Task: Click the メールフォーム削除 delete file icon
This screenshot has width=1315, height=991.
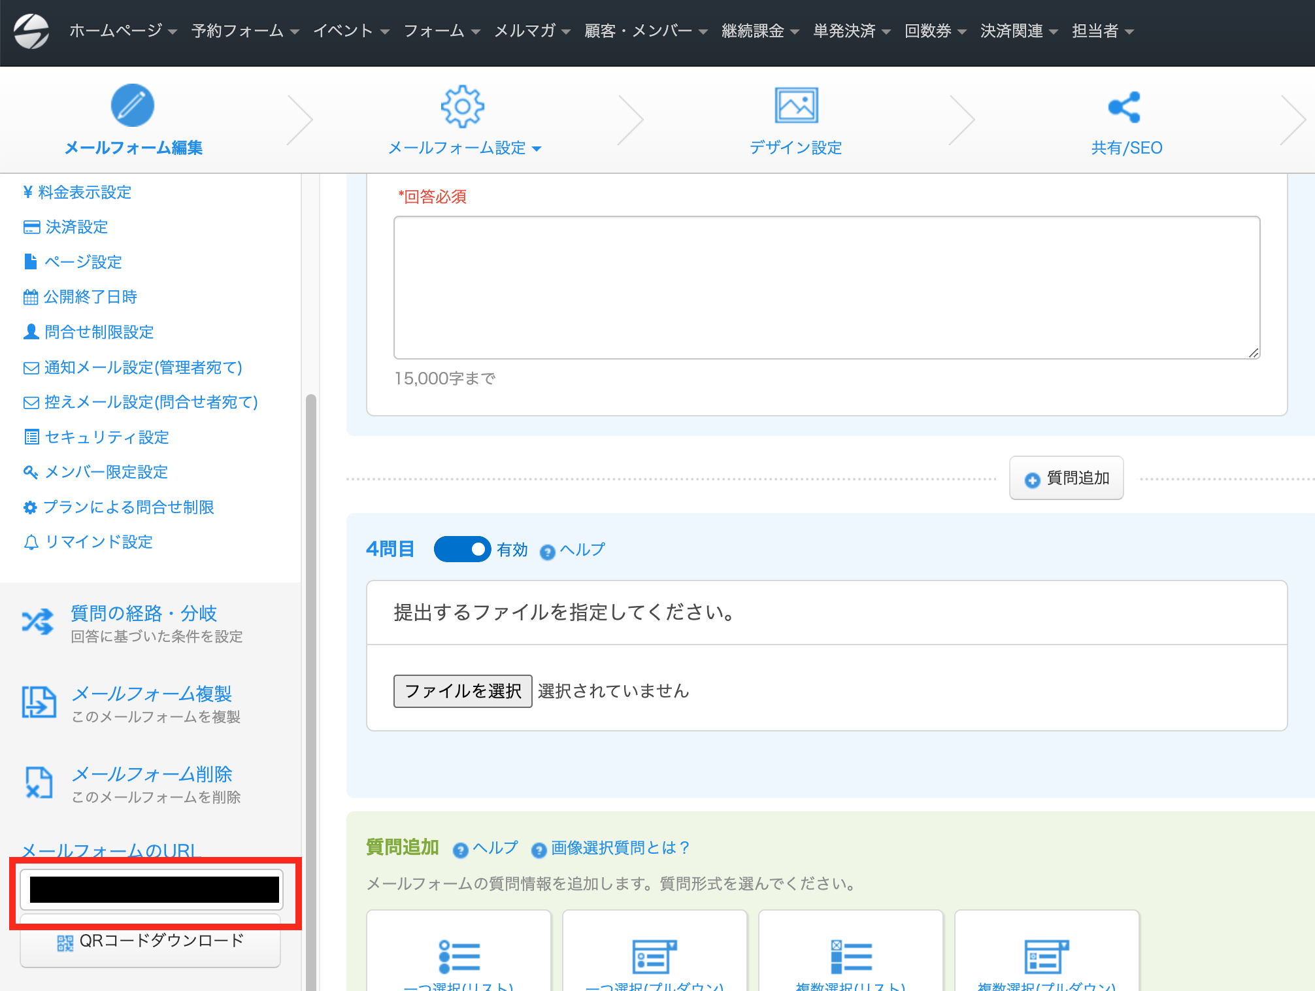Action: pos(39,782)
